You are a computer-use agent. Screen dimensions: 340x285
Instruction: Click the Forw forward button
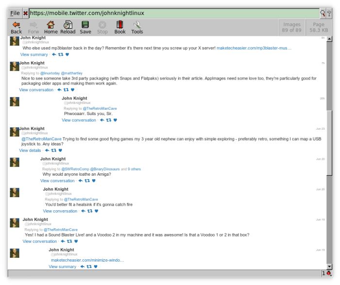34,28
